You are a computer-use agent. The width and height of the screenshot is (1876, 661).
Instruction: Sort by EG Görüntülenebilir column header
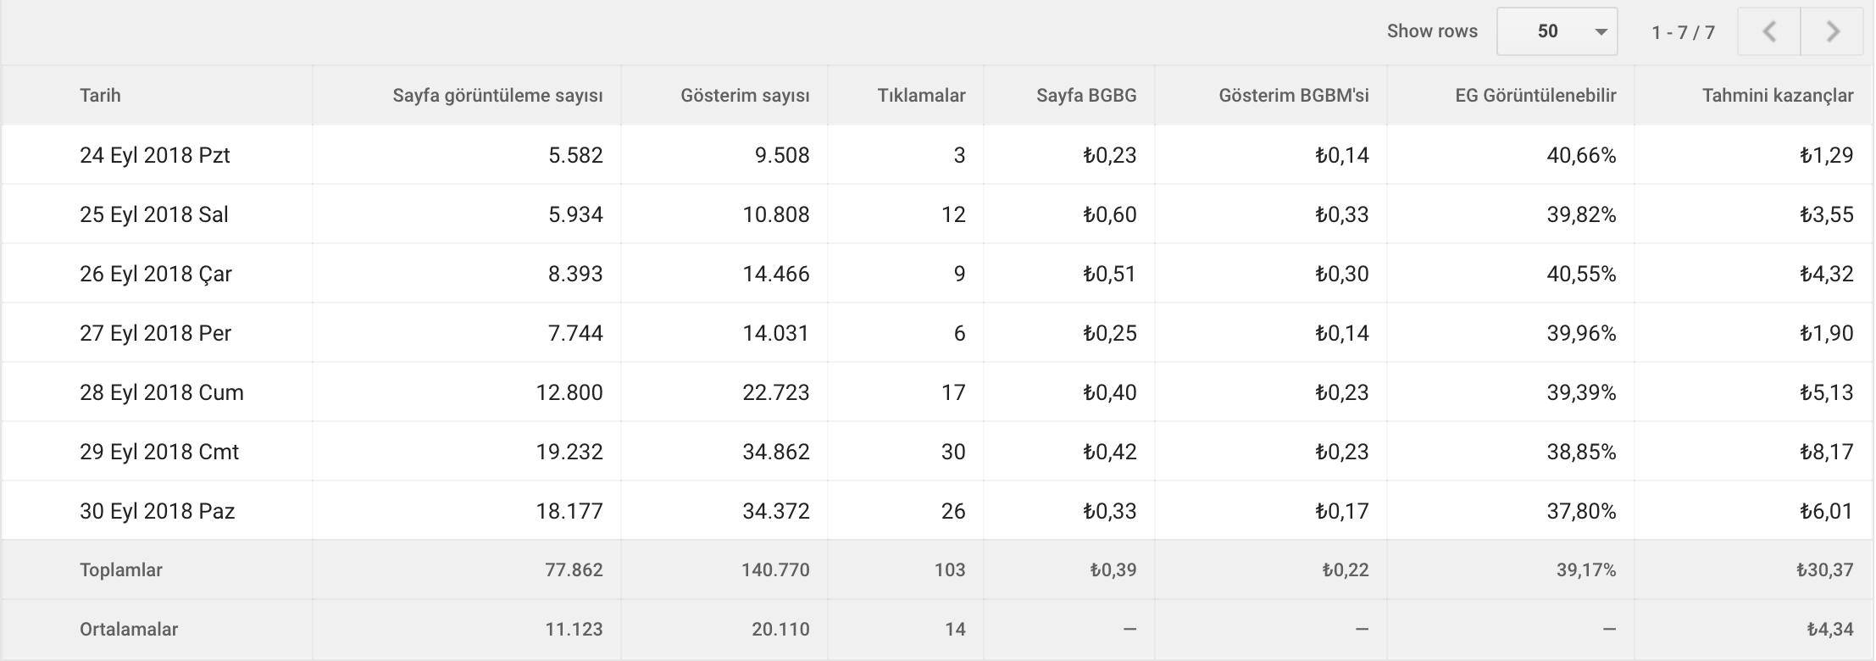click(1535, 96)
